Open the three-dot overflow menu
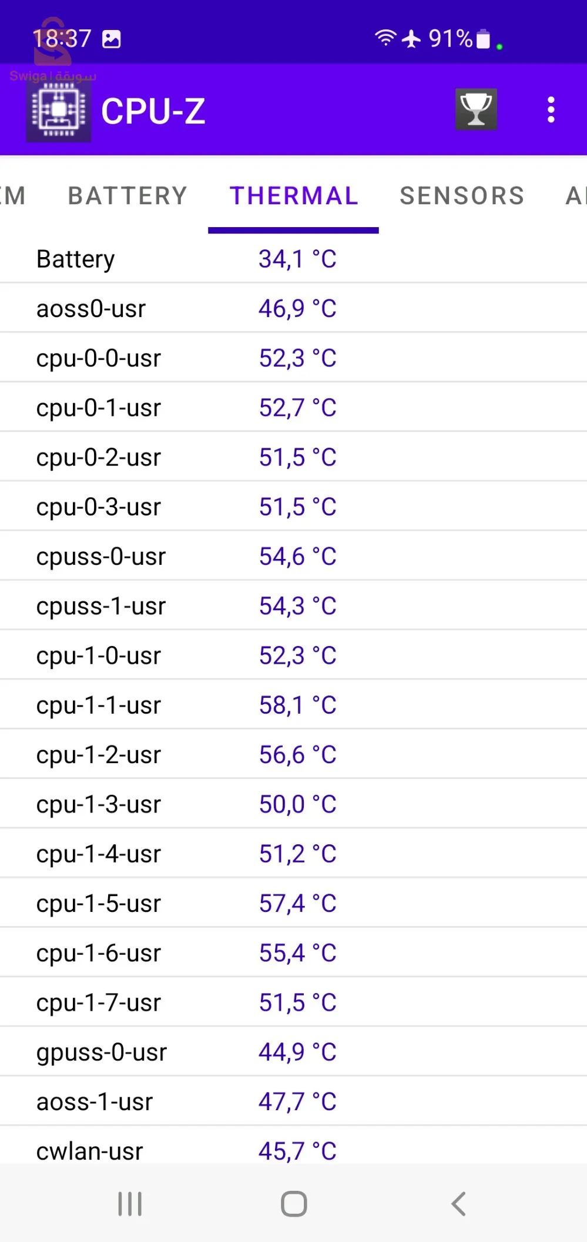The image size is (587, 1242). pos(551,110)
